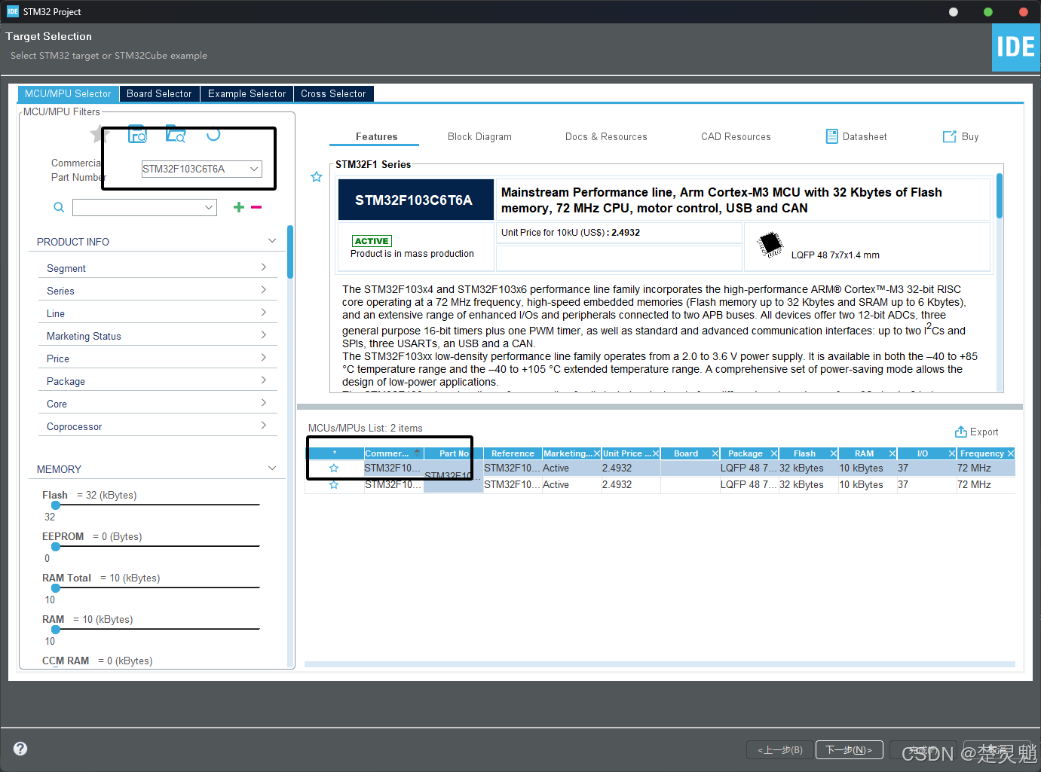Remove the Board column with its X
This screenshot has height=772, width=1041.
point(715,453)
